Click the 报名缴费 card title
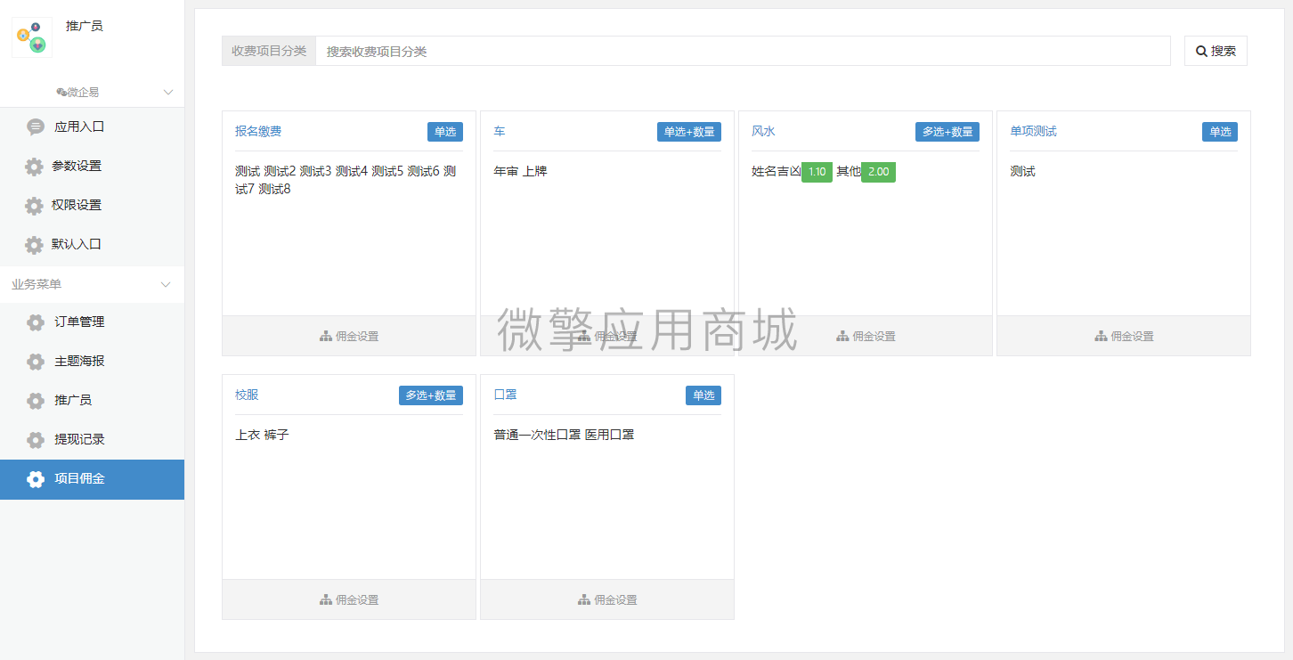This screenshot has width=1293, height=660. tap(258, 131)
